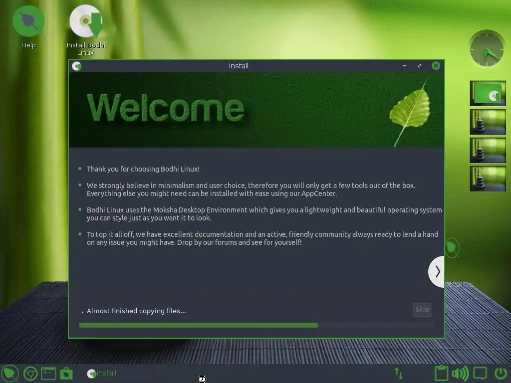Close the Install window
Image resolution: width=511 pixels, height=383 pixels.
tap(436, 66)
